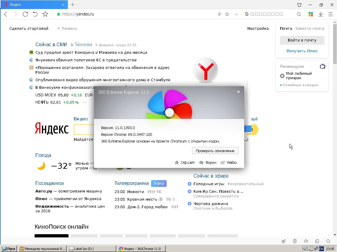Expand the address bar dropdown arrow
337x252 pixels.
[x=237, y=14]
